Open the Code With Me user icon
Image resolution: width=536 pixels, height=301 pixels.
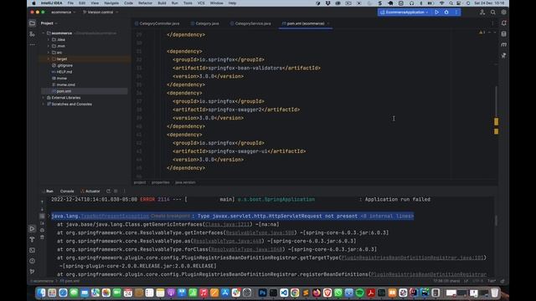482,12
